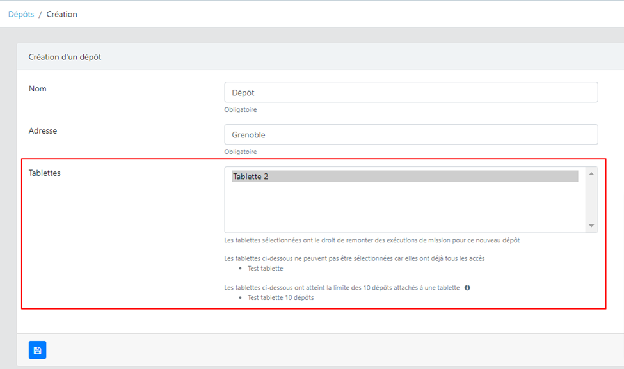Click the down arrow of the Tablettes list scrollbar
This screenshot has width=624, height=369.
click(x=591, y=226)
